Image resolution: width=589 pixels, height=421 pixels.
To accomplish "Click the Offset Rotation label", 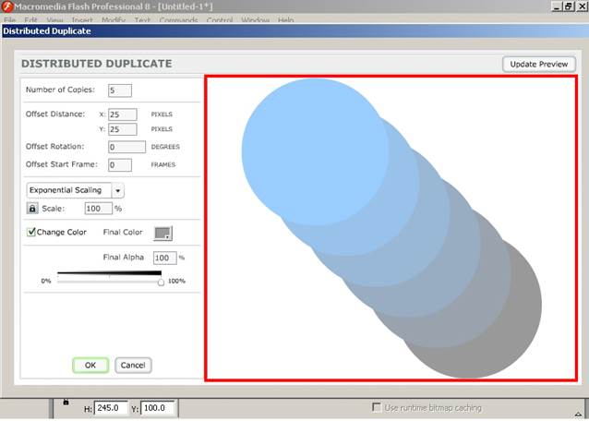I will 54,147.
